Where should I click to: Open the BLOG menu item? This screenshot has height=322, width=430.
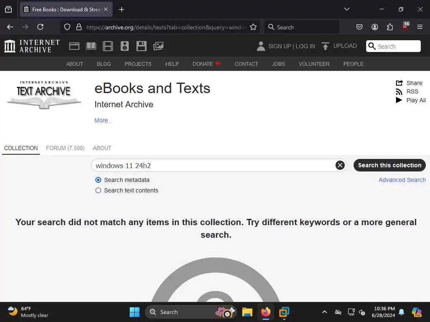pyautogui.click(x=104, y=64)
